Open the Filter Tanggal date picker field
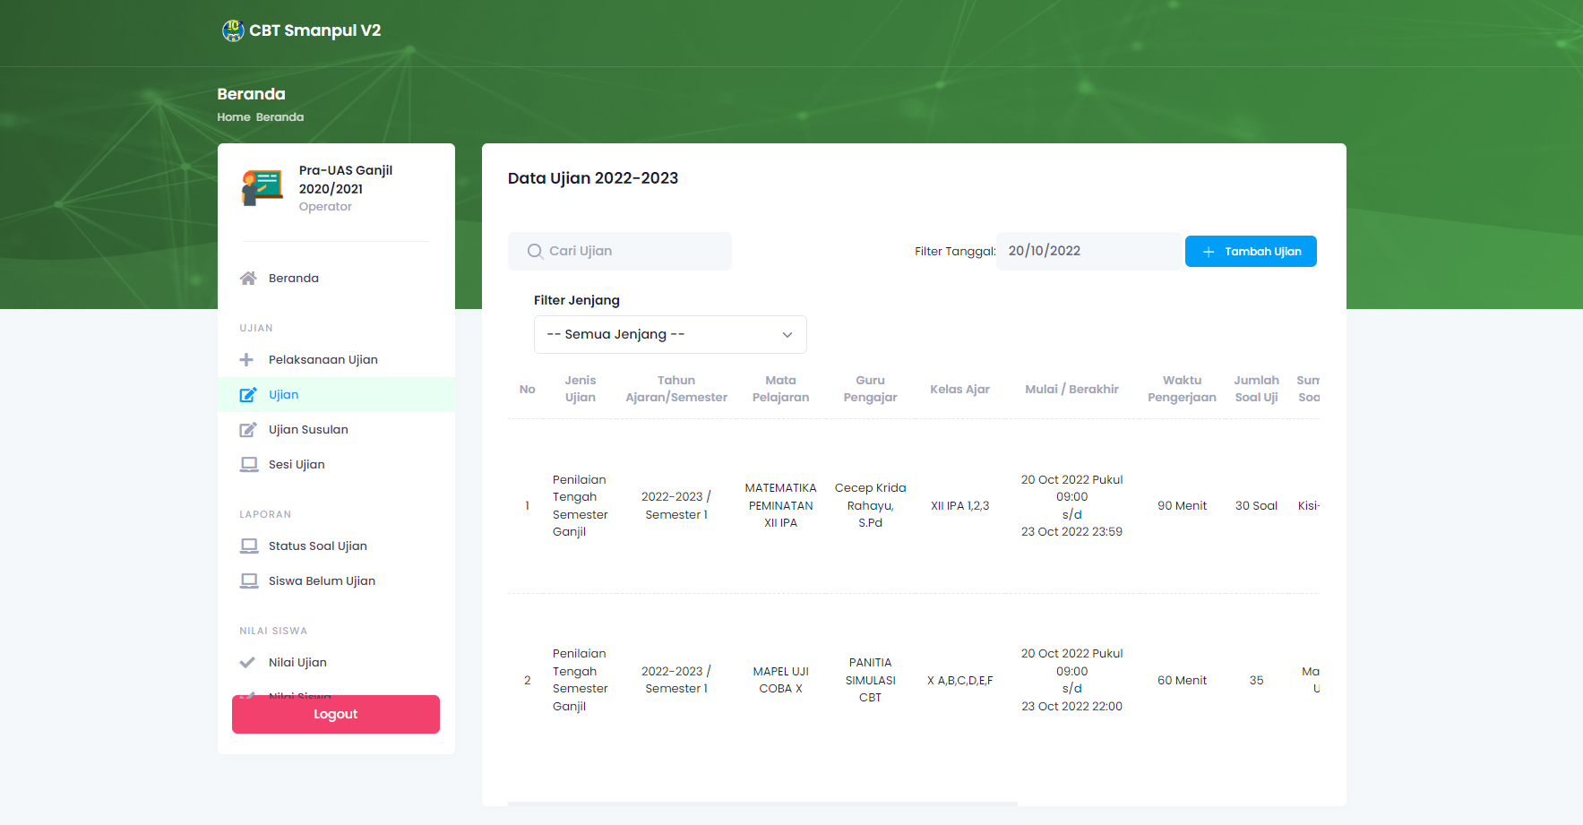 pyautogui.click(x=1088, y=252)
